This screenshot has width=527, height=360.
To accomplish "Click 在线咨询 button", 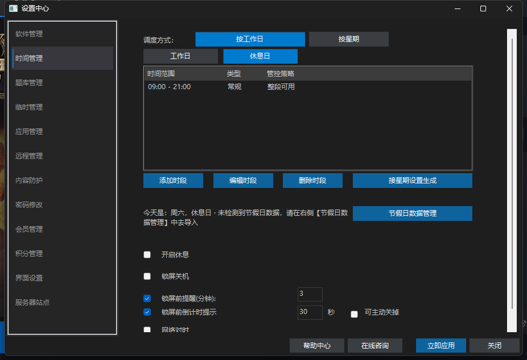I will (375, 346).
